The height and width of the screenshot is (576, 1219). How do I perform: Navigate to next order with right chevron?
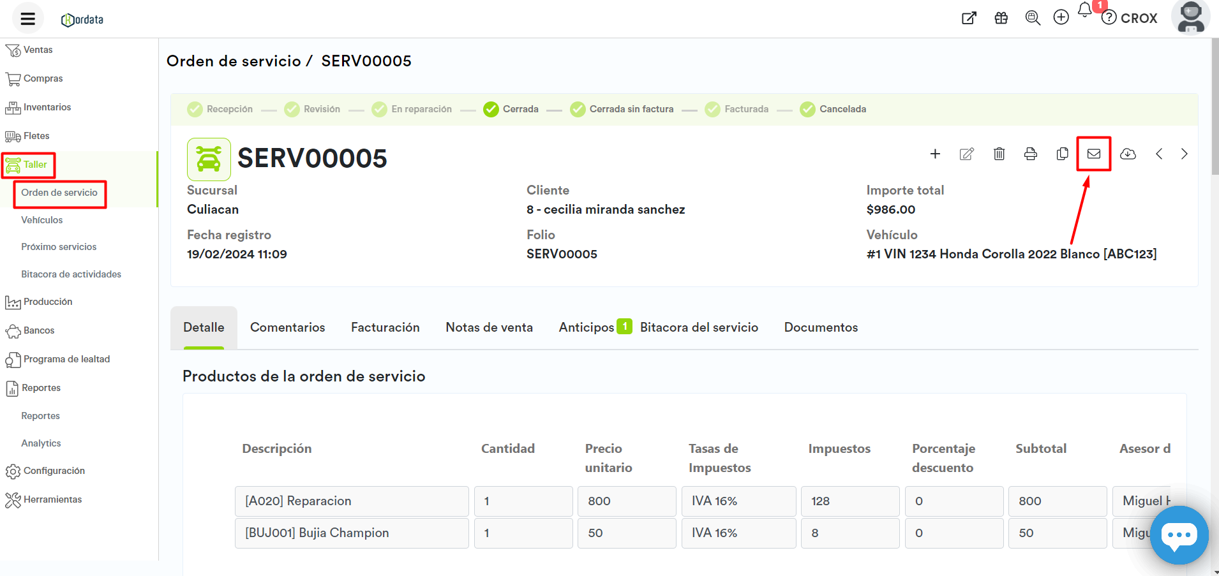[x=1185, y=154]
